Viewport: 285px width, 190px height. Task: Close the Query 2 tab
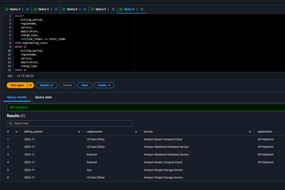pyautogui.click(x=28, y=9)
